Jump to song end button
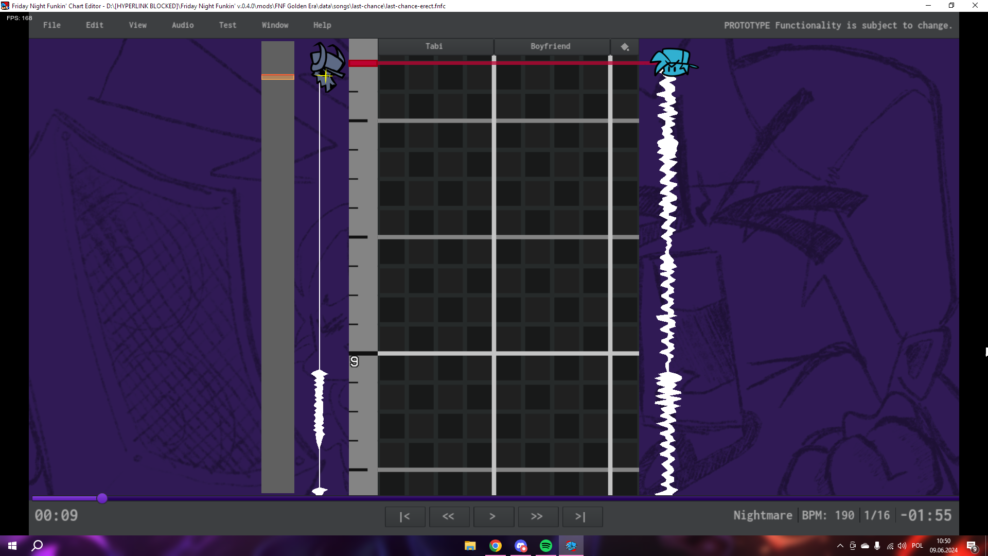This screenshot has width=988, height=556. [x=582, y=516]
